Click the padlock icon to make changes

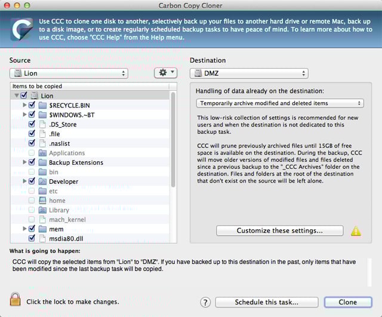[x=15, y=299]
